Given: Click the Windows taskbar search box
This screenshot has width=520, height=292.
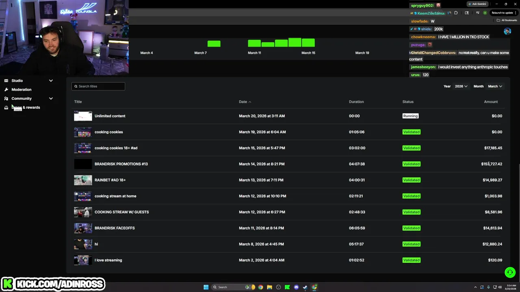Looking at the screenshot, I should [x=233, y=287].
